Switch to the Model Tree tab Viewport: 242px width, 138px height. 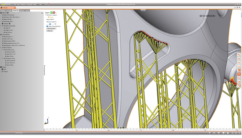point(16,10)
